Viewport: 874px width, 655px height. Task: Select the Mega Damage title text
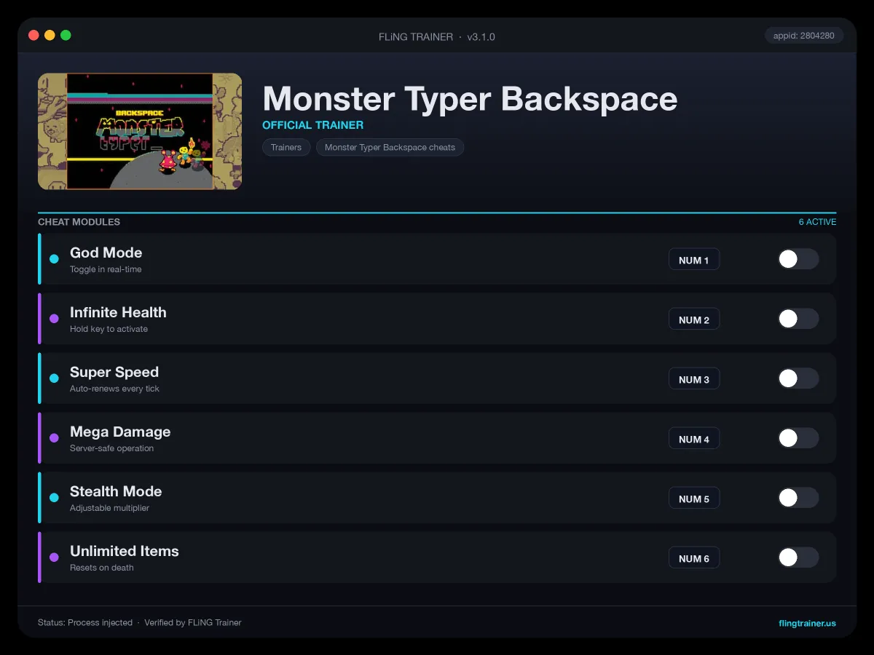pos(120,432)
